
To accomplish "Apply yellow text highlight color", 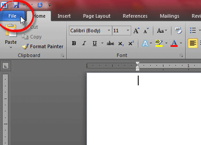I will coord(159,43).
